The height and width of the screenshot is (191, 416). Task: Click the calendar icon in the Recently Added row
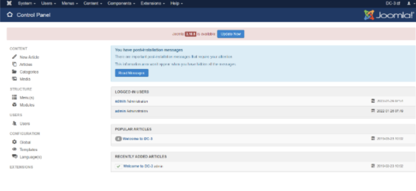[x=373, y=166]
